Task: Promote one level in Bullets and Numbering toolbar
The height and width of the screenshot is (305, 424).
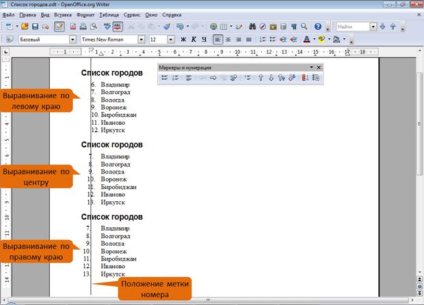Action: (202, 78)
